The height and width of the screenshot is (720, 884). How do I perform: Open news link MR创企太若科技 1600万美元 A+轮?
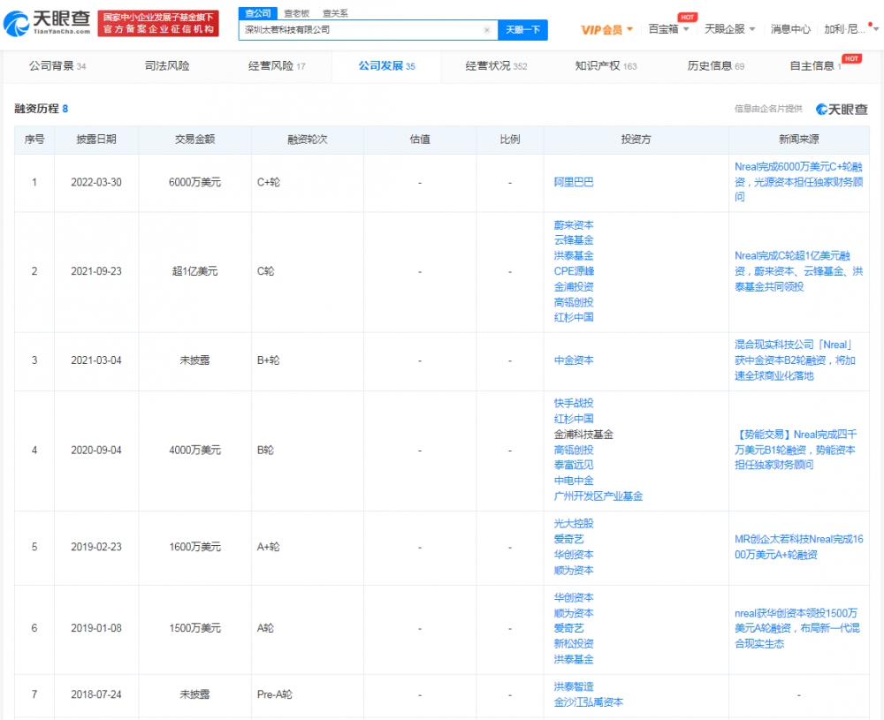point(798,547)
